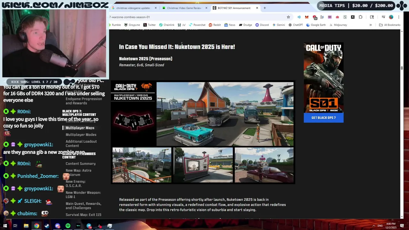
Task: Open the Reddit bookmark
Action: point(215,25)
